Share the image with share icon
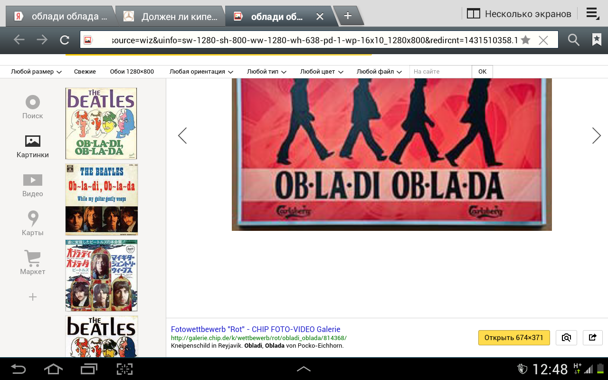Viewport: 608px width, 380px height. pyautogui.click(x=592, y=338)
